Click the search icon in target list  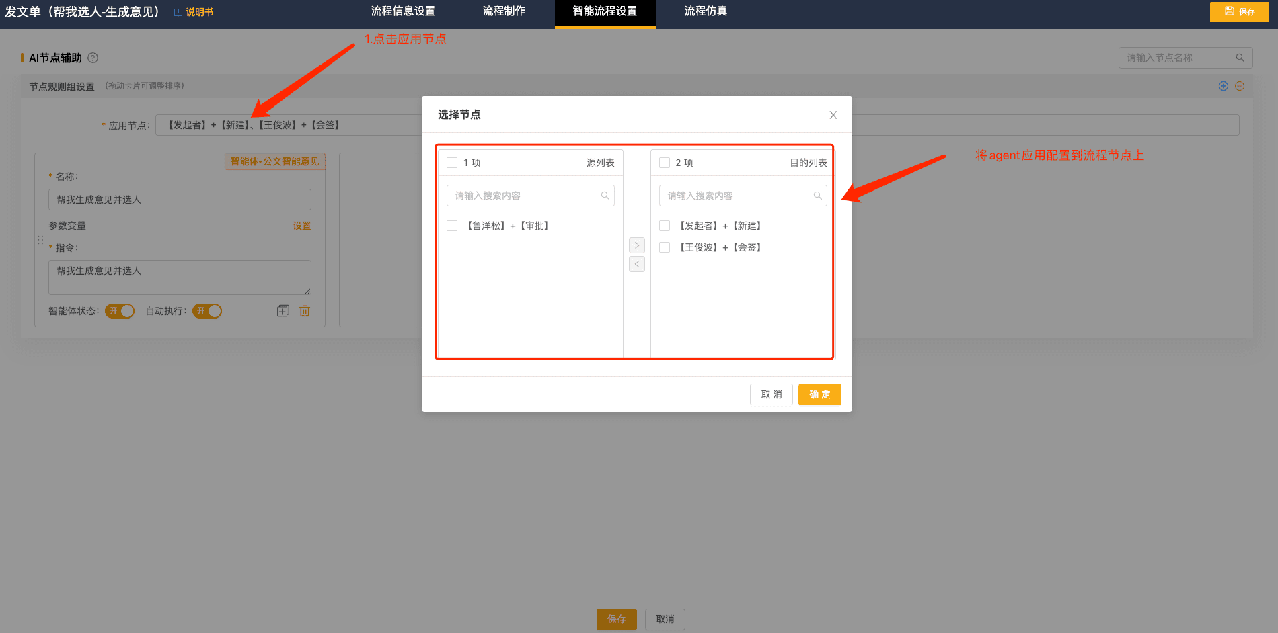click(x=818, y=196)
